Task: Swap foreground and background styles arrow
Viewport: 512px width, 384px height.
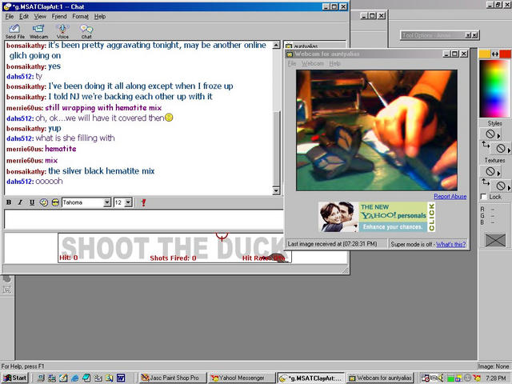Action: pos(486,144)
